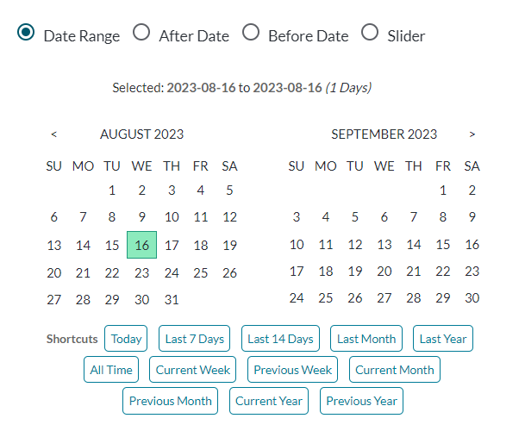Apply the Previous Month shortcut
Viewport: 525px width, 431px height.
[170, 401]
